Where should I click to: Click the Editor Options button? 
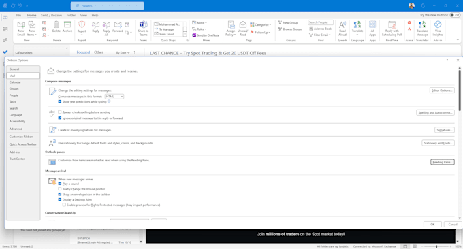pos(442,90)
